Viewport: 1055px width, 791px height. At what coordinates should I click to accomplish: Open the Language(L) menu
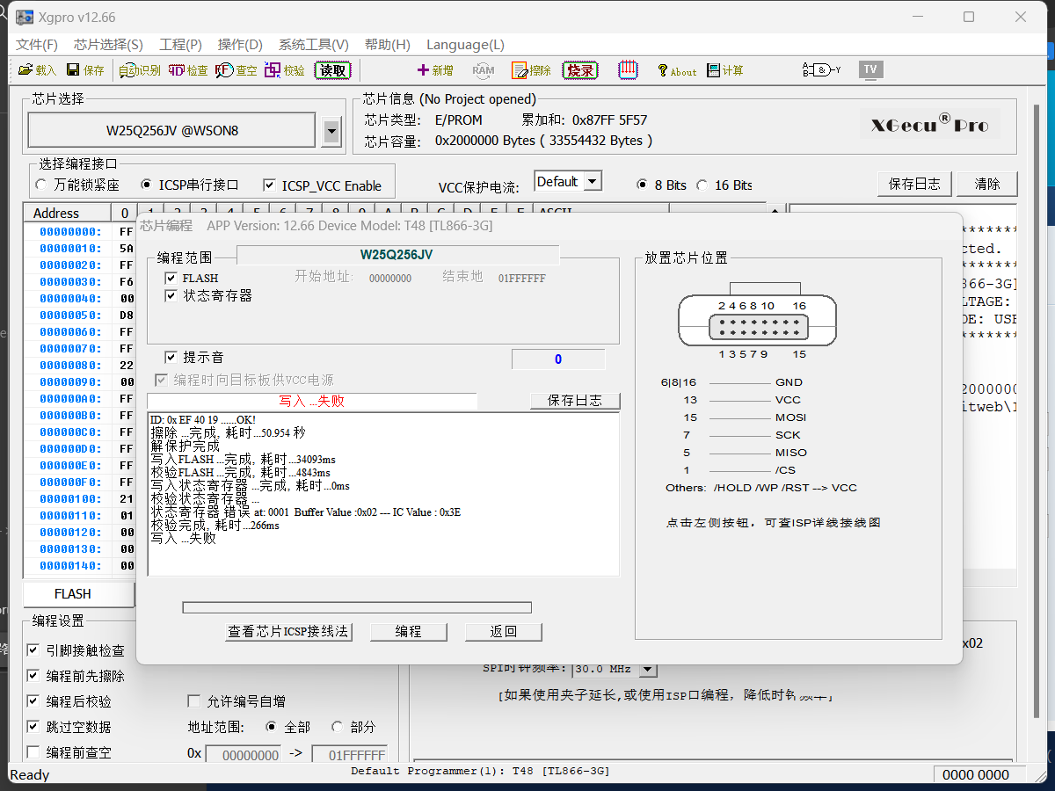pyautogui.click(x=465, y=44)
